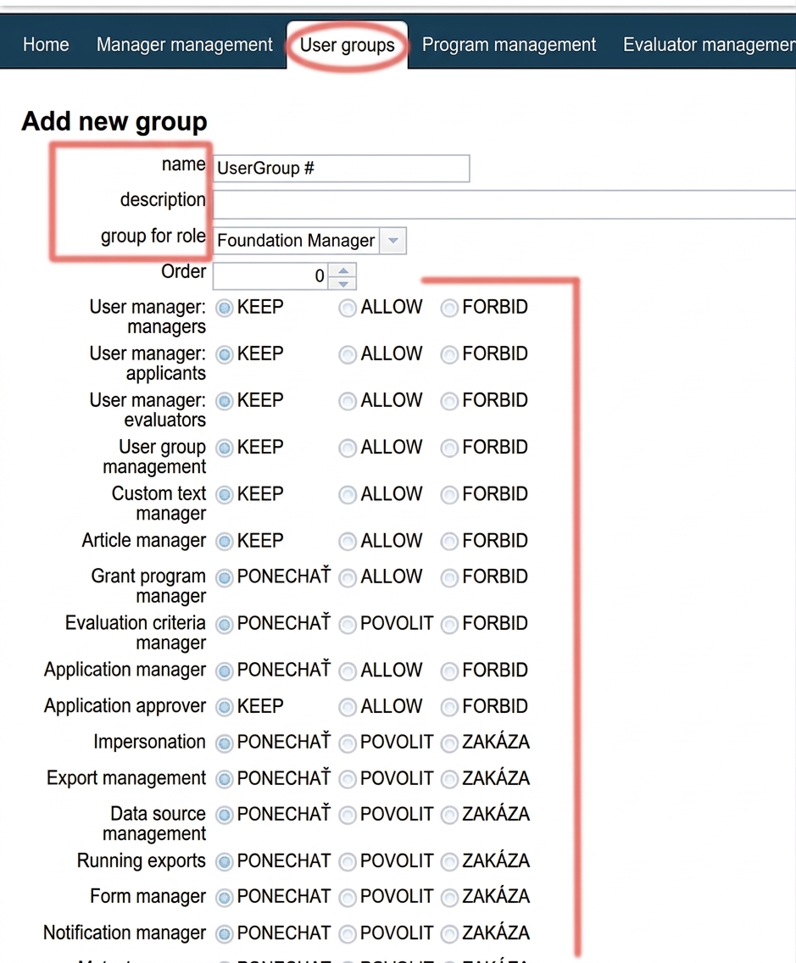The image size is (796, 963).
Task: Click the description text field
Action: (x=504, y=204)
